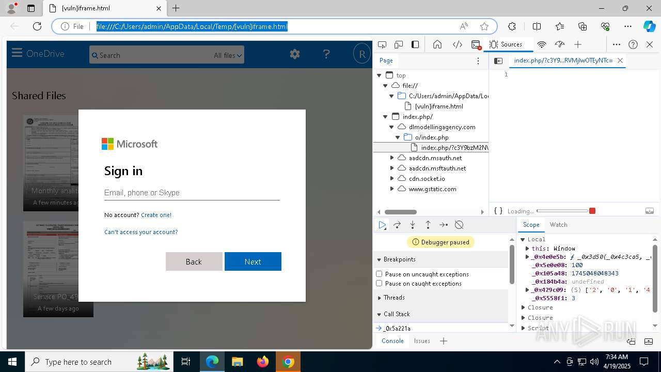Screen dimensions: 661x372
Task: Click the OneDrive settings gear icon
Action: pos(295,54)
